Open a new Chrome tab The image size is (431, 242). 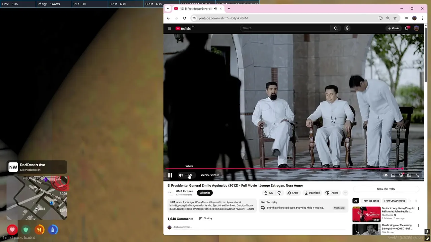[x=229, y=9]
